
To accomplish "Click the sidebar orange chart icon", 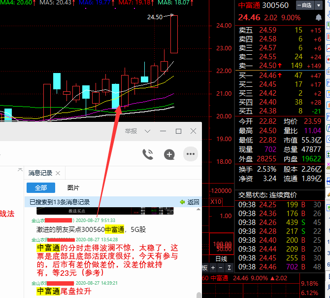I will coord(328,105).
